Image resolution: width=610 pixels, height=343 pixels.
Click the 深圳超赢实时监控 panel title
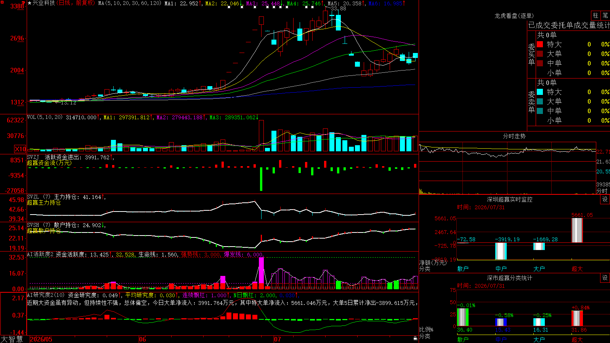coord(510,199)
